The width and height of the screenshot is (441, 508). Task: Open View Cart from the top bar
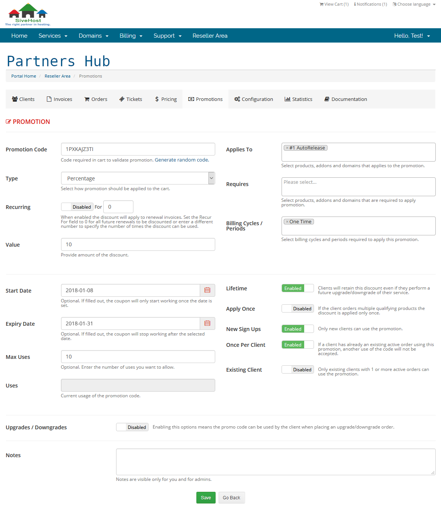point(334,5)
